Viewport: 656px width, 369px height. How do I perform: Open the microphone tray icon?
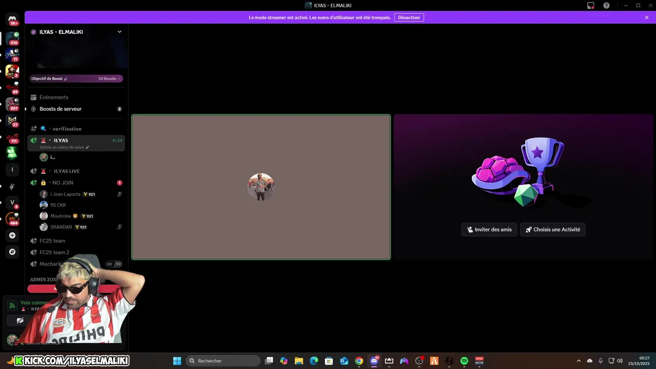pyautogui.click(x=601, y=361)
